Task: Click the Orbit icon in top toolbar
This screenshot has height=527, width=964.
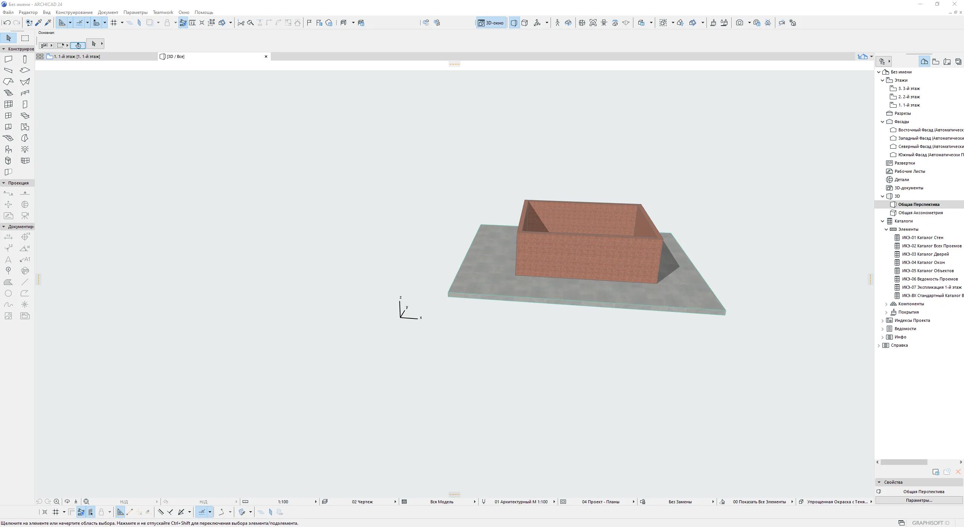Action: 568,23
